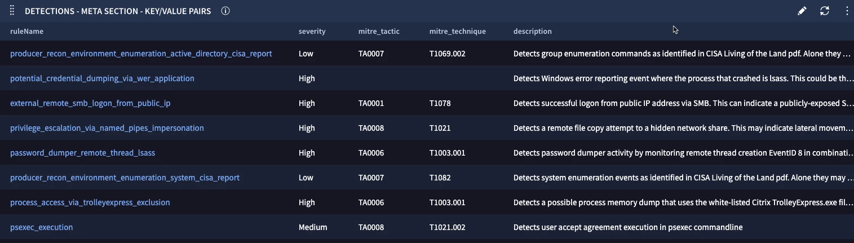
Task: Click TA0006 tactic in password_dumper row
Action: coord(371,153)
